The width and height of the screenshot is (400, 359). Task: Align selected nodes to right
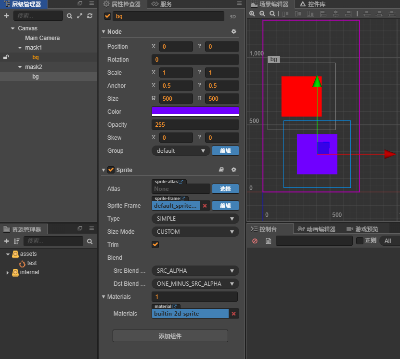(348, 13)
